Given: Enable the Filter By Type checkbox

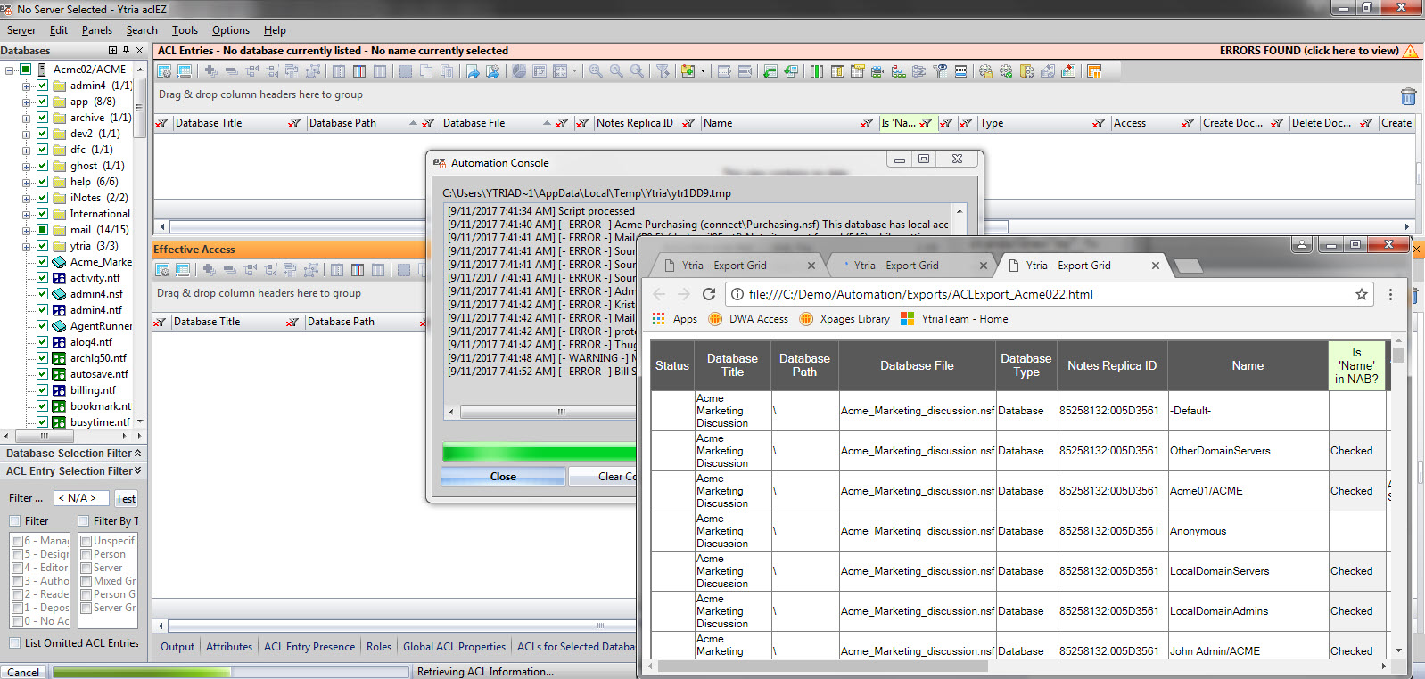Looking at the screenshot, I should pos(84,521).
